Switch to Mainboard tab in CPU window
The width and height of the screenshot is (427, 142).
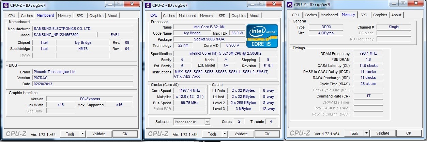[188, 16]
